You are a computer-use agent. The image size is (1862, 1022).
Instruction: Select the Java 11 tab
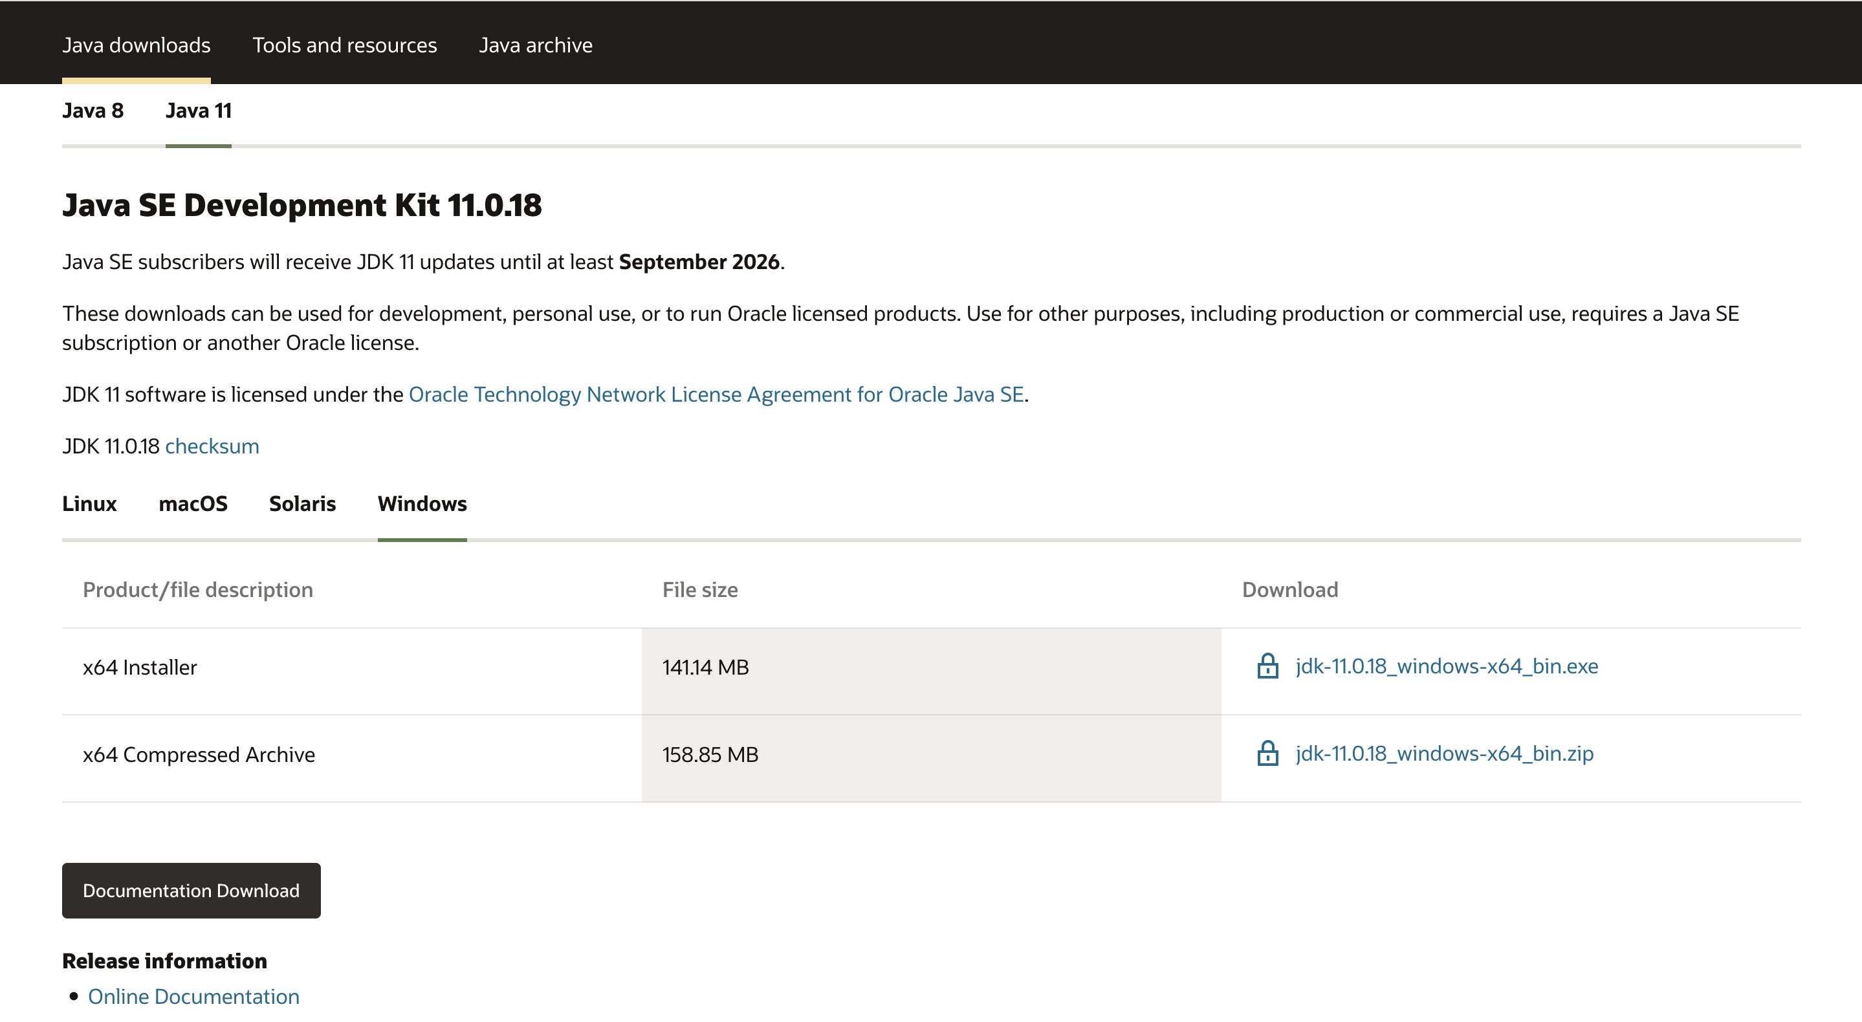[198, 111]
